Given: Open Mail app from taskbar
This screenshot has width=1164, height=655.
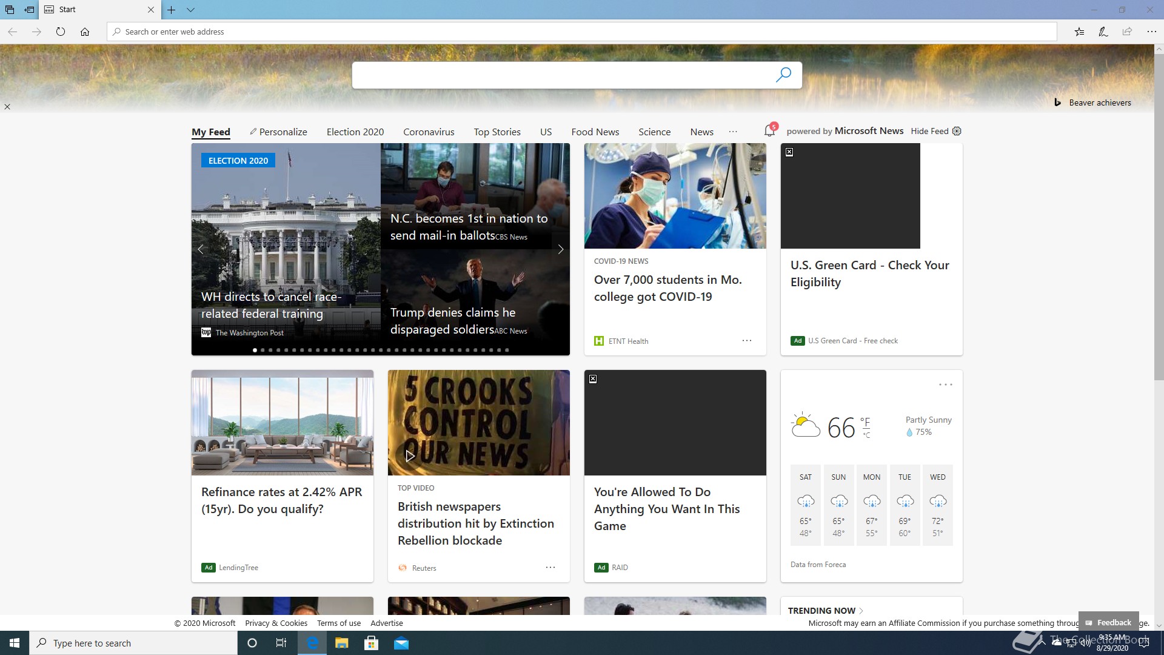Looking at the screenshot, I should 401,643.
